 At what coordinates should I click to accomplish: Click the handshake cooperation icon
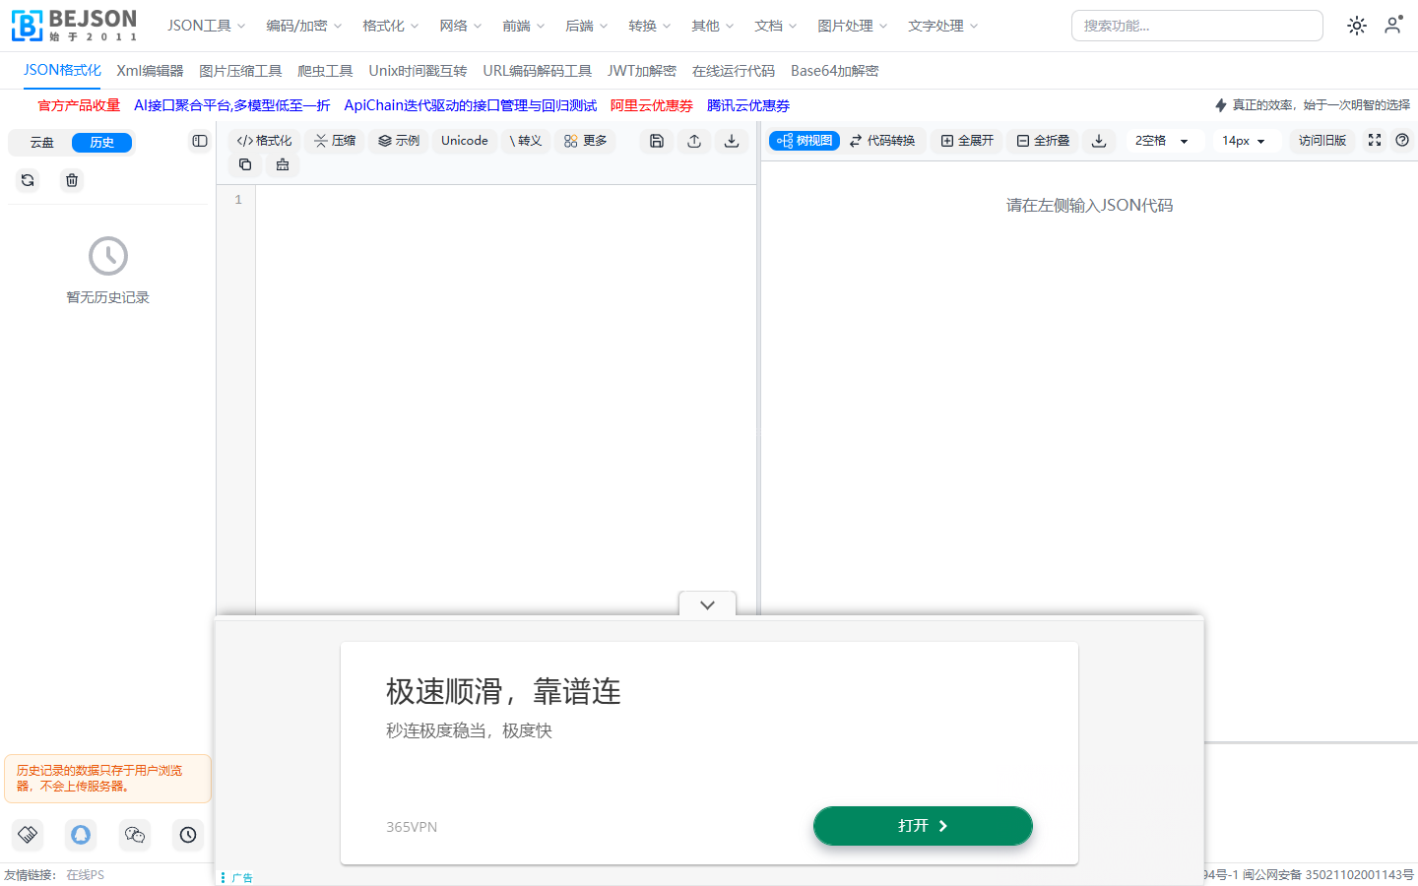[x=28, y=835]
